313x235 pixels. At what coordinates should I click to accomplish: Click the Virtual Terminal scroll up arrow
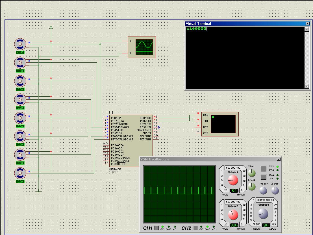tap(307, 29)
